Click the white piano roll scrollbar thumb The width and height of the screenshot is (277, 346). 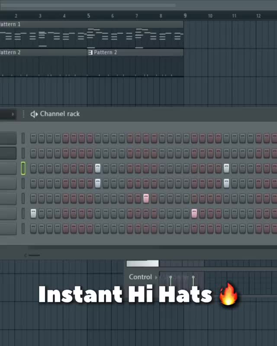[142, 263]
